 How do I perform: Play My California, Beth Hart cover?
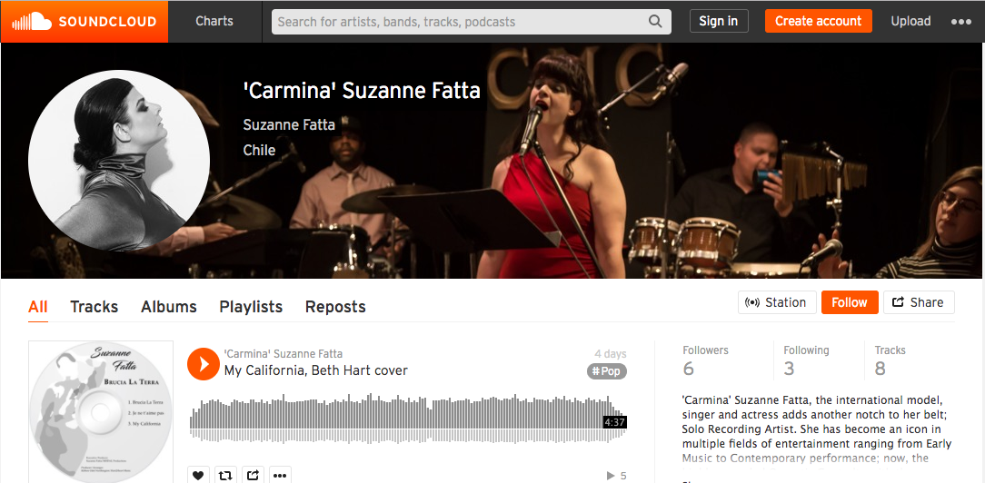click(x=203, y=364)
